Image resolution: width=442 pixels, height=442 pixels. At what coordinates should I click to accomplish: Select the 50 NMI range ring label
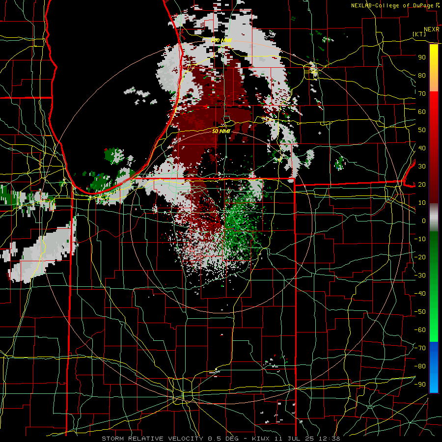(221, 131)
